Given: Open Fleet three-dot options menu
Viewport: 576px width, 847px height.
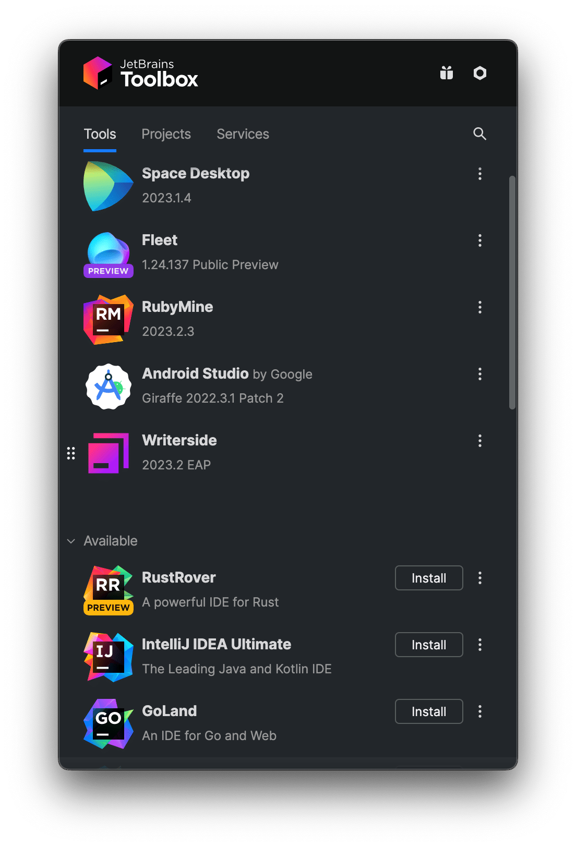Looking at the screenshot, I should point(480,240).
